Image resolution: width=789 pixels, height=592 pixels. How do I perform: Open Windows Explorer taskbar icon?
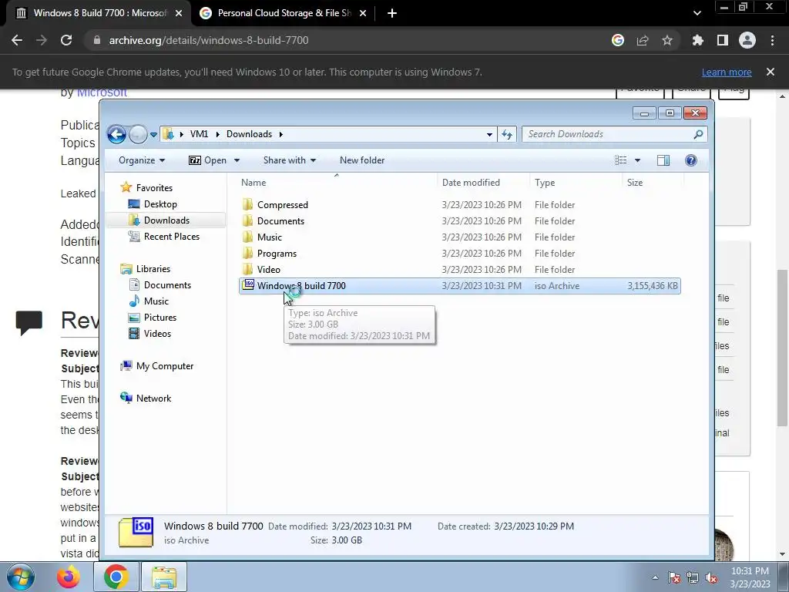click(x=164, y=577)
